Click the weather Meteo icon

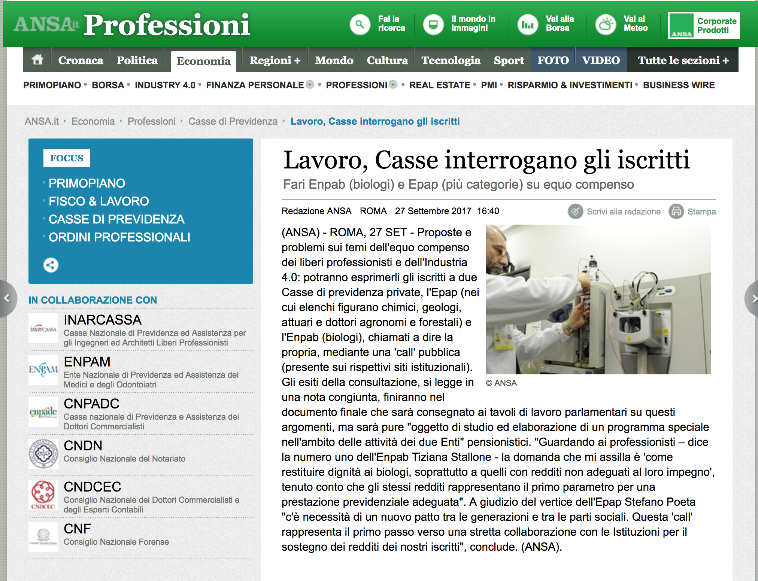[606, 24]
